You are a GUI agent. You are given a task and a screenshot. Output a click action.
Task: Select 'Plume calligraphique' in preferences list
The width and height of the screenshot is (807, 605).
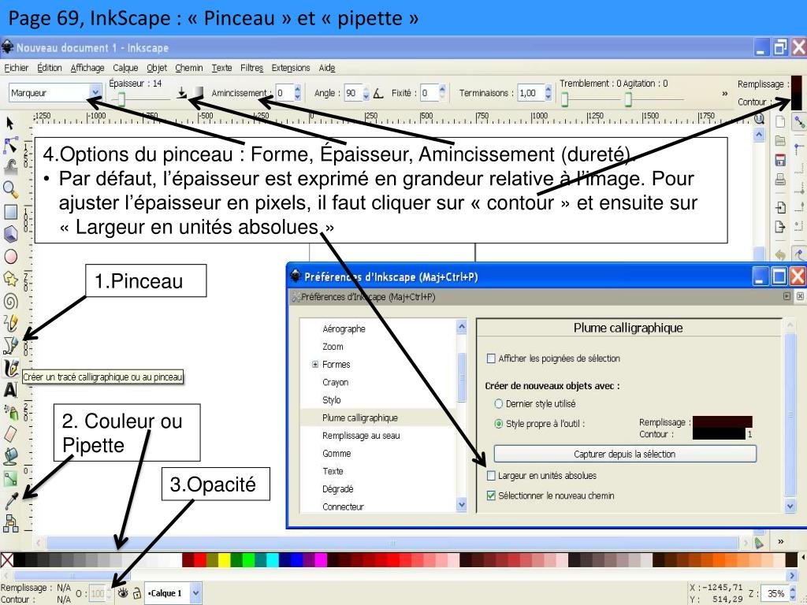pyautogui.click(x=360, y=418)
